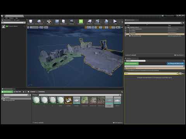Open Source Control from the toolbar
Screen dimensions: 186x139
click(39, 22)
